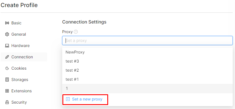Focus the Set a proxy input field
The width and height of the screenshot is (235, 109).
tap(147, 40)
